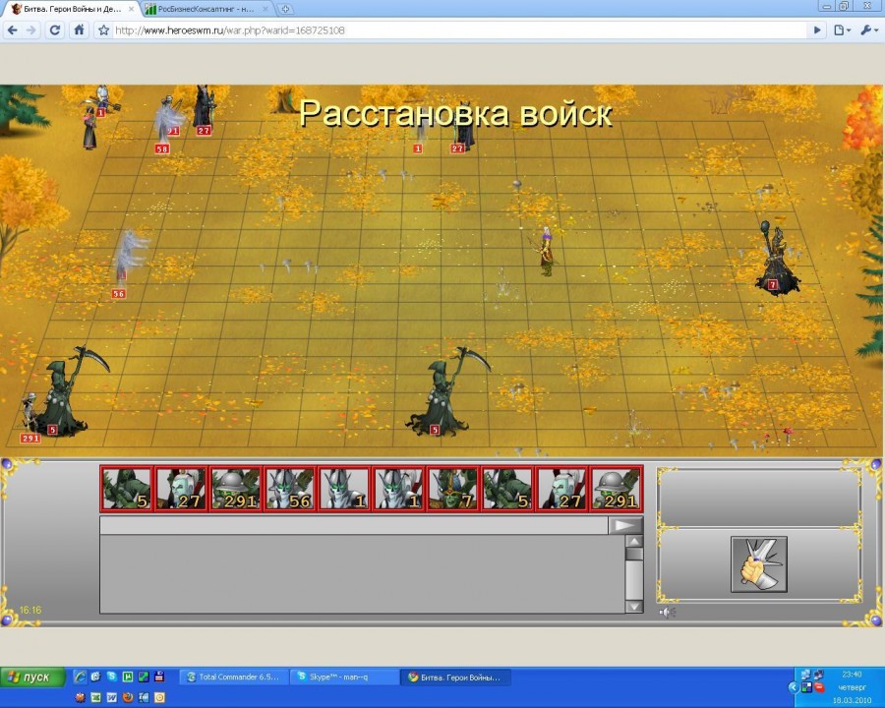The width and height of the screenshot is (885, 708).
Task: Select the skeleton archers stack of 291
Action: point(29,418)
